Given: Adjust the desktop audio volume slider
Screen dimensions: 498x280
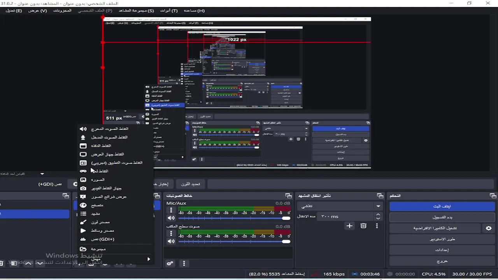Looking at the screenshot, I should (x=234, y=241).
